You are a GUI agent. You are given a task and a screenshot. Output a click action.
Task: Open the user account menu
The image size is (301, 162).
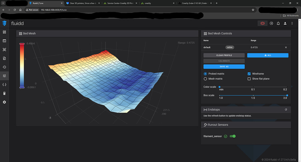click(285, 23)
